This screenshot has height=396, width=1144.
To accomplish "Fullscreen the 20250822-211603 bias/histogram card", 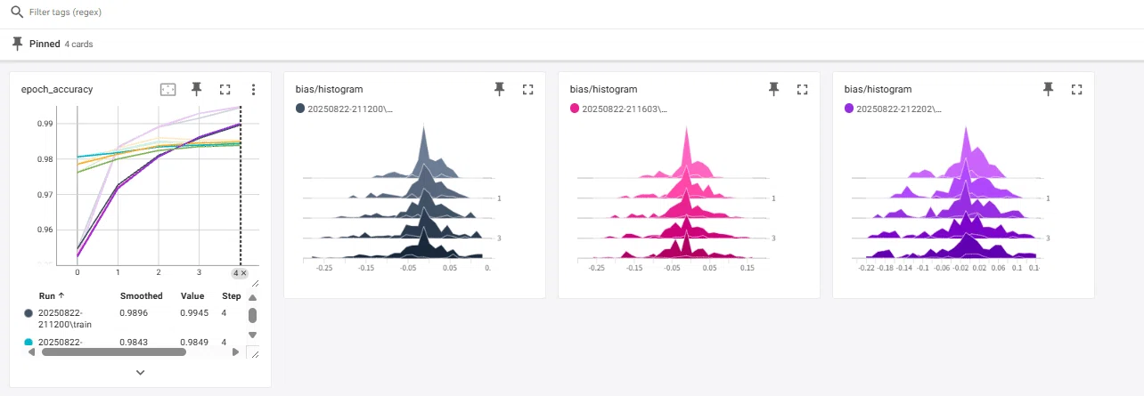I will (802, 89).
